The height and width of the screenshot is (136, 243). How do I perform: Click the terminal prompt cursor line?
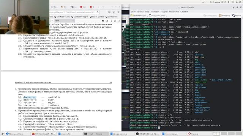click(x=159, y=128)
